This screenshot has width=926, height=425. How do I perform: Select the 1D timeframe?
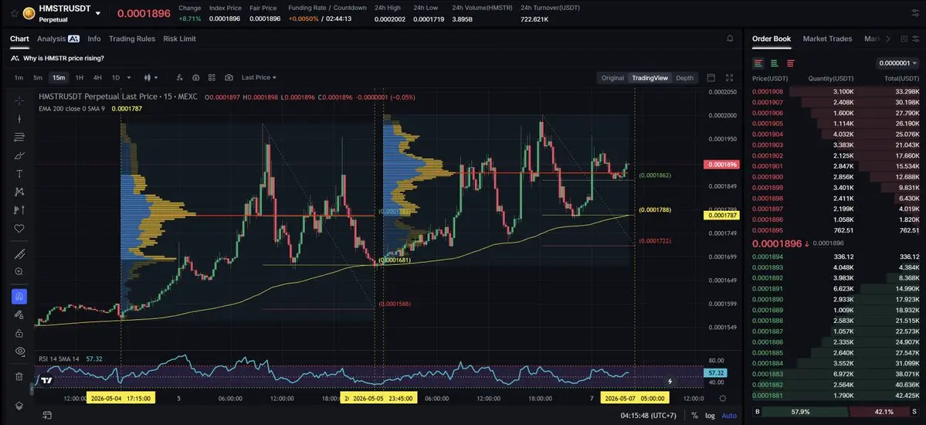click(116, 77)
